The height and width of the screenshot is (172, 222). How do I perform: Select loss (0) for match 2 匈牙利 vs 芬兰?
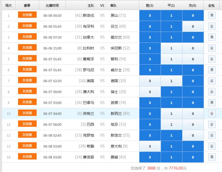(193, 26)
